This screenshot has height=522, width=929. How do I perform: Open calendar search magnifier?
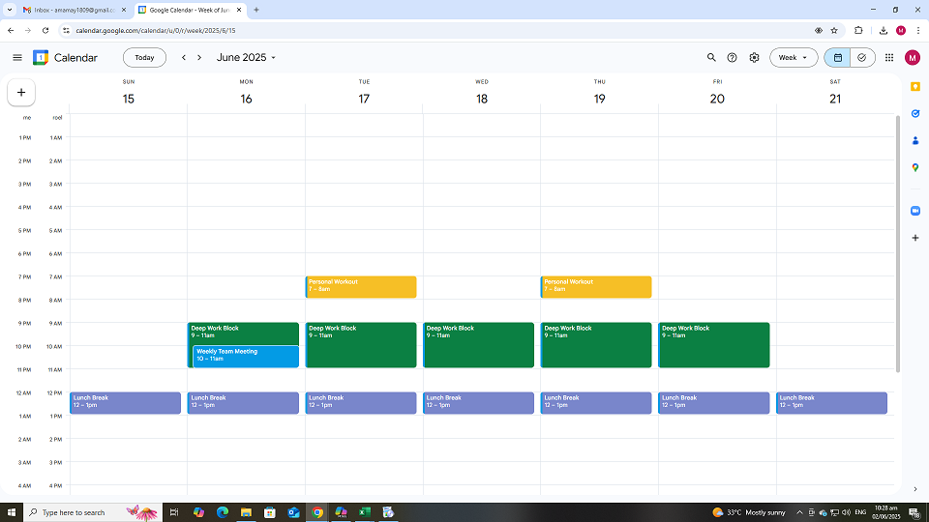[x=711, y=57]
